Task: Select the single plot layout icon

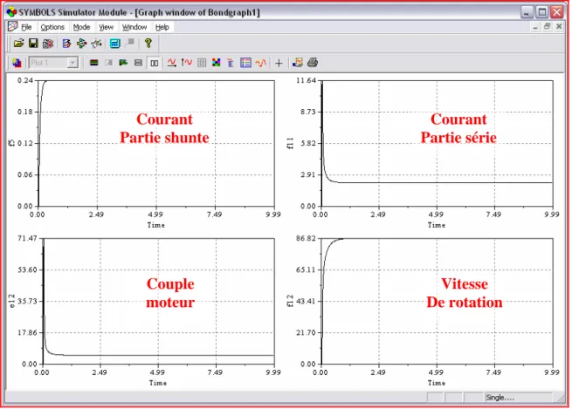Action: point(94,63)
